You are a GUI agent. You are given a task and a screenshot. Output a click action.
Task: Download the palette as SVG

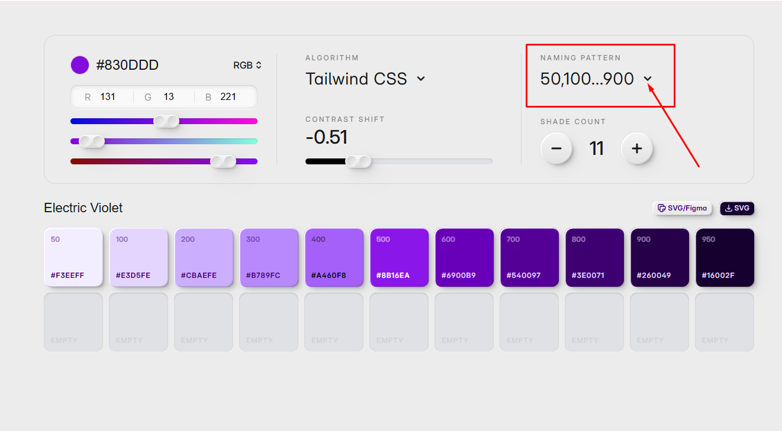click(x=737, y=208)
